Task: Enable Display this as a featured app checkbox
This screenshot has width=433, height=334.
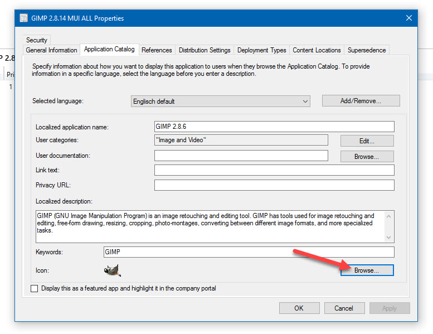Action: click(34, 288)
